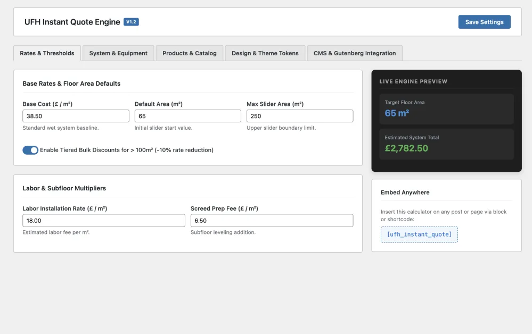Viewport: 532px width, 334px height.
Task: Open CMS & Gutenberg Integration tab
Action: click(x=355, y=53)
